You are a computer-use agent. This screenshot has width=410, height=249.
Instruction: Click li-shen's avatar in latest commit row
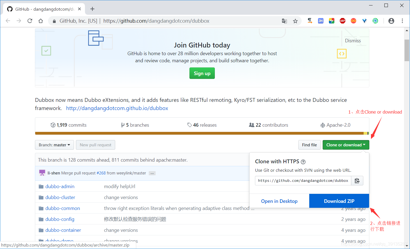point(42,173)
